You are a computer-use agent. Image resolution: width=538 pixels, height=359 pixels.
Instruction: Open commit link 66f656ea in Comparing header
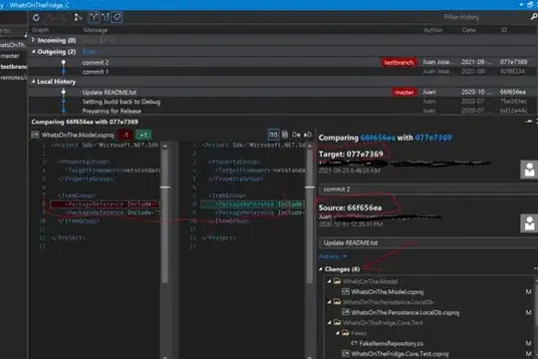[x=378, y=138]
